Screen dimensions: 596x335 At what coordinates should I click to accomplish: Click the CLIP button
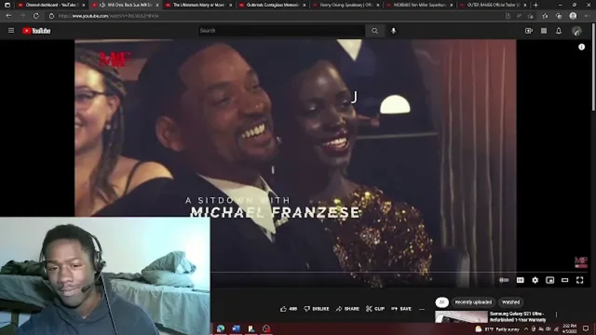[x=375, y=308]
